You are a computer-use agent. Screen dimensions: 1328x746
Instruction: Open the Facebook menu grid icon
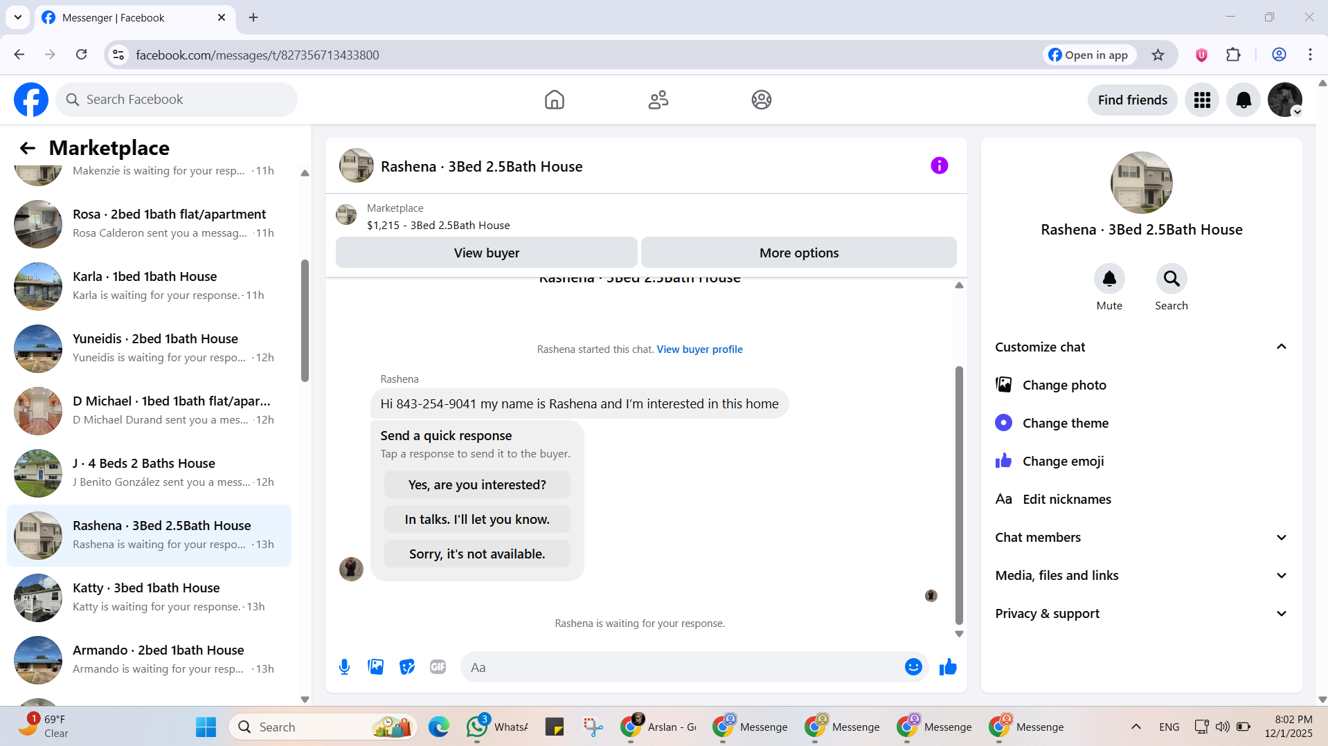pyautogui.click(x=1202, y=100)
